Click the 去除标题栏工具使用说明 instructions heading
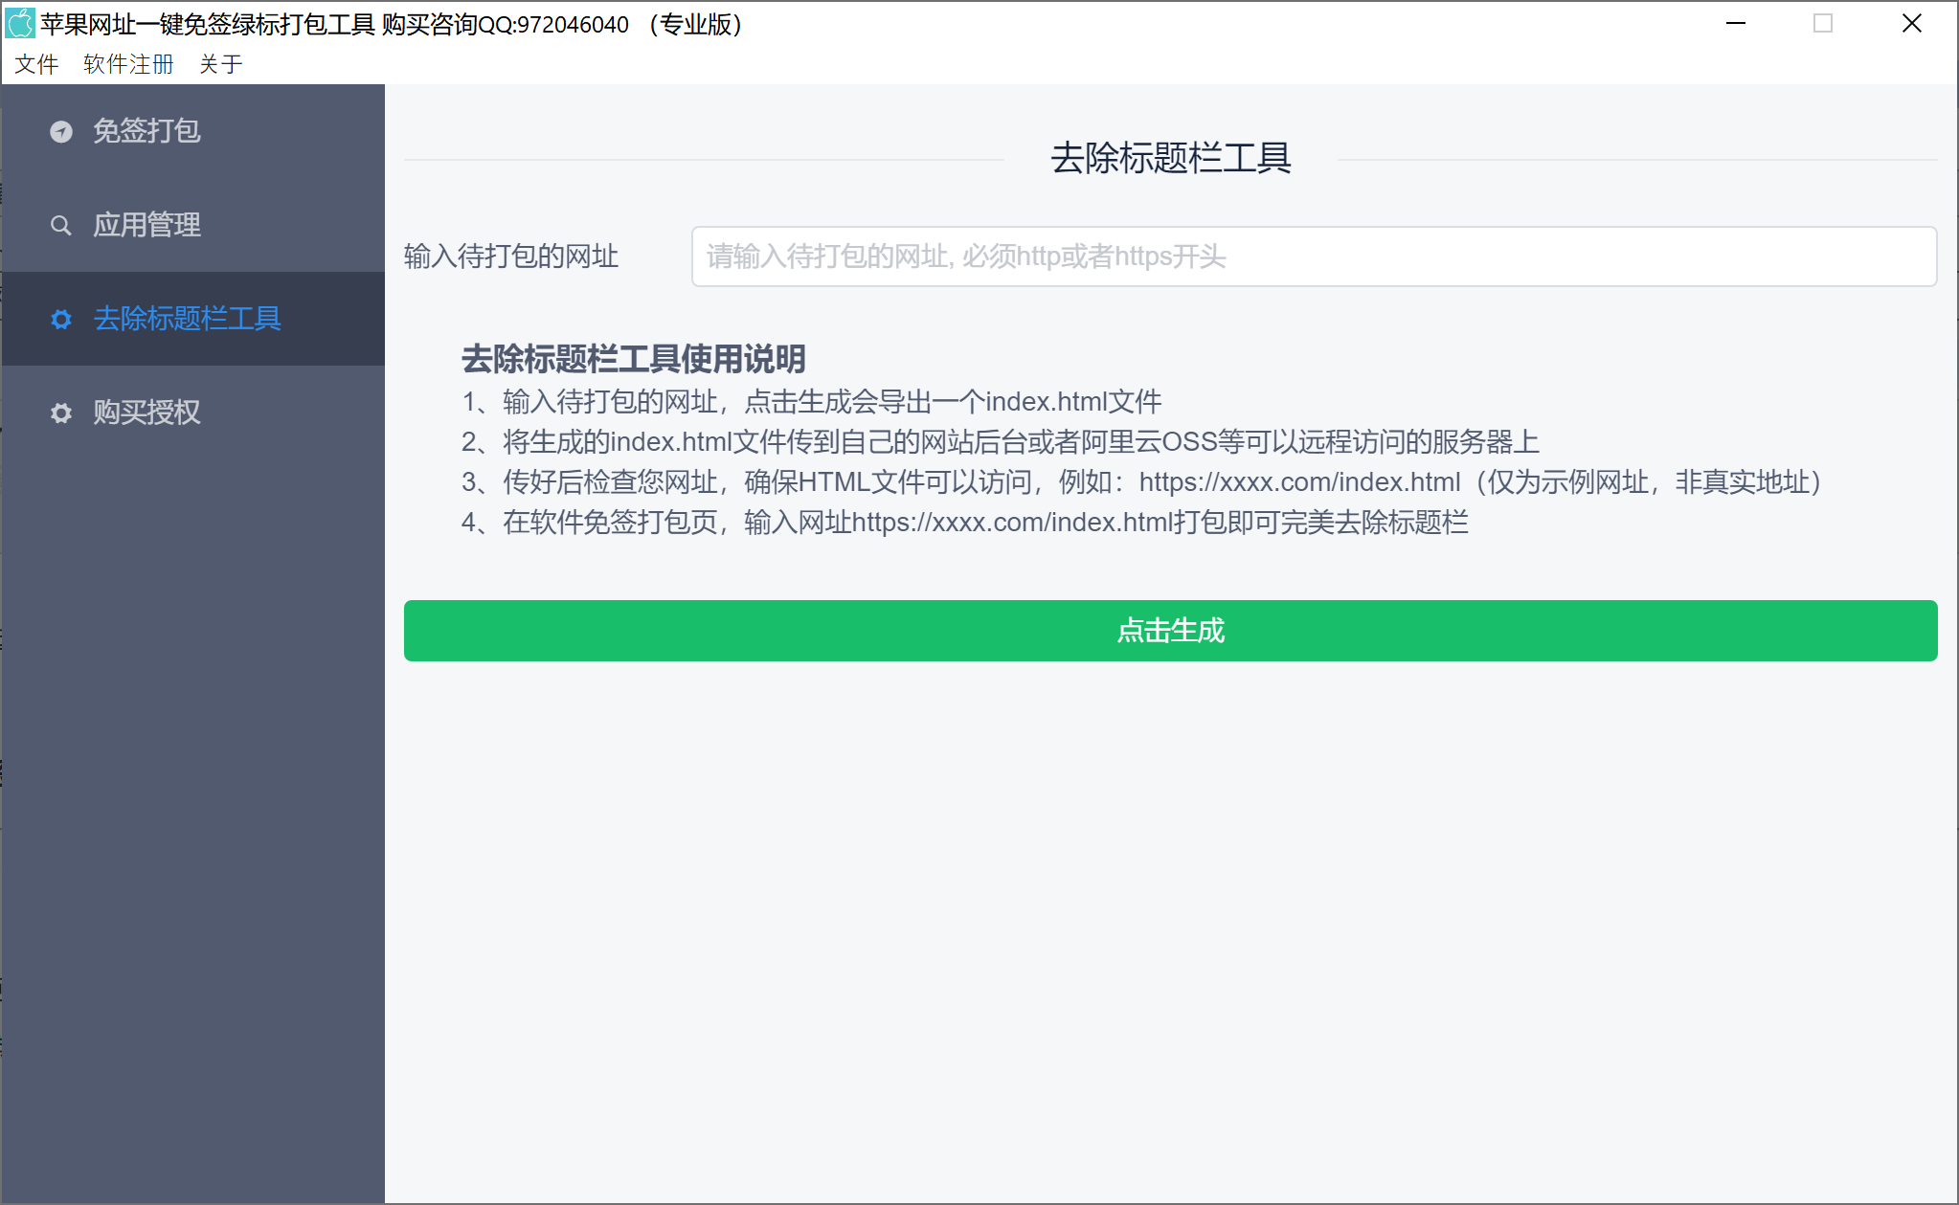 point(633,360)
